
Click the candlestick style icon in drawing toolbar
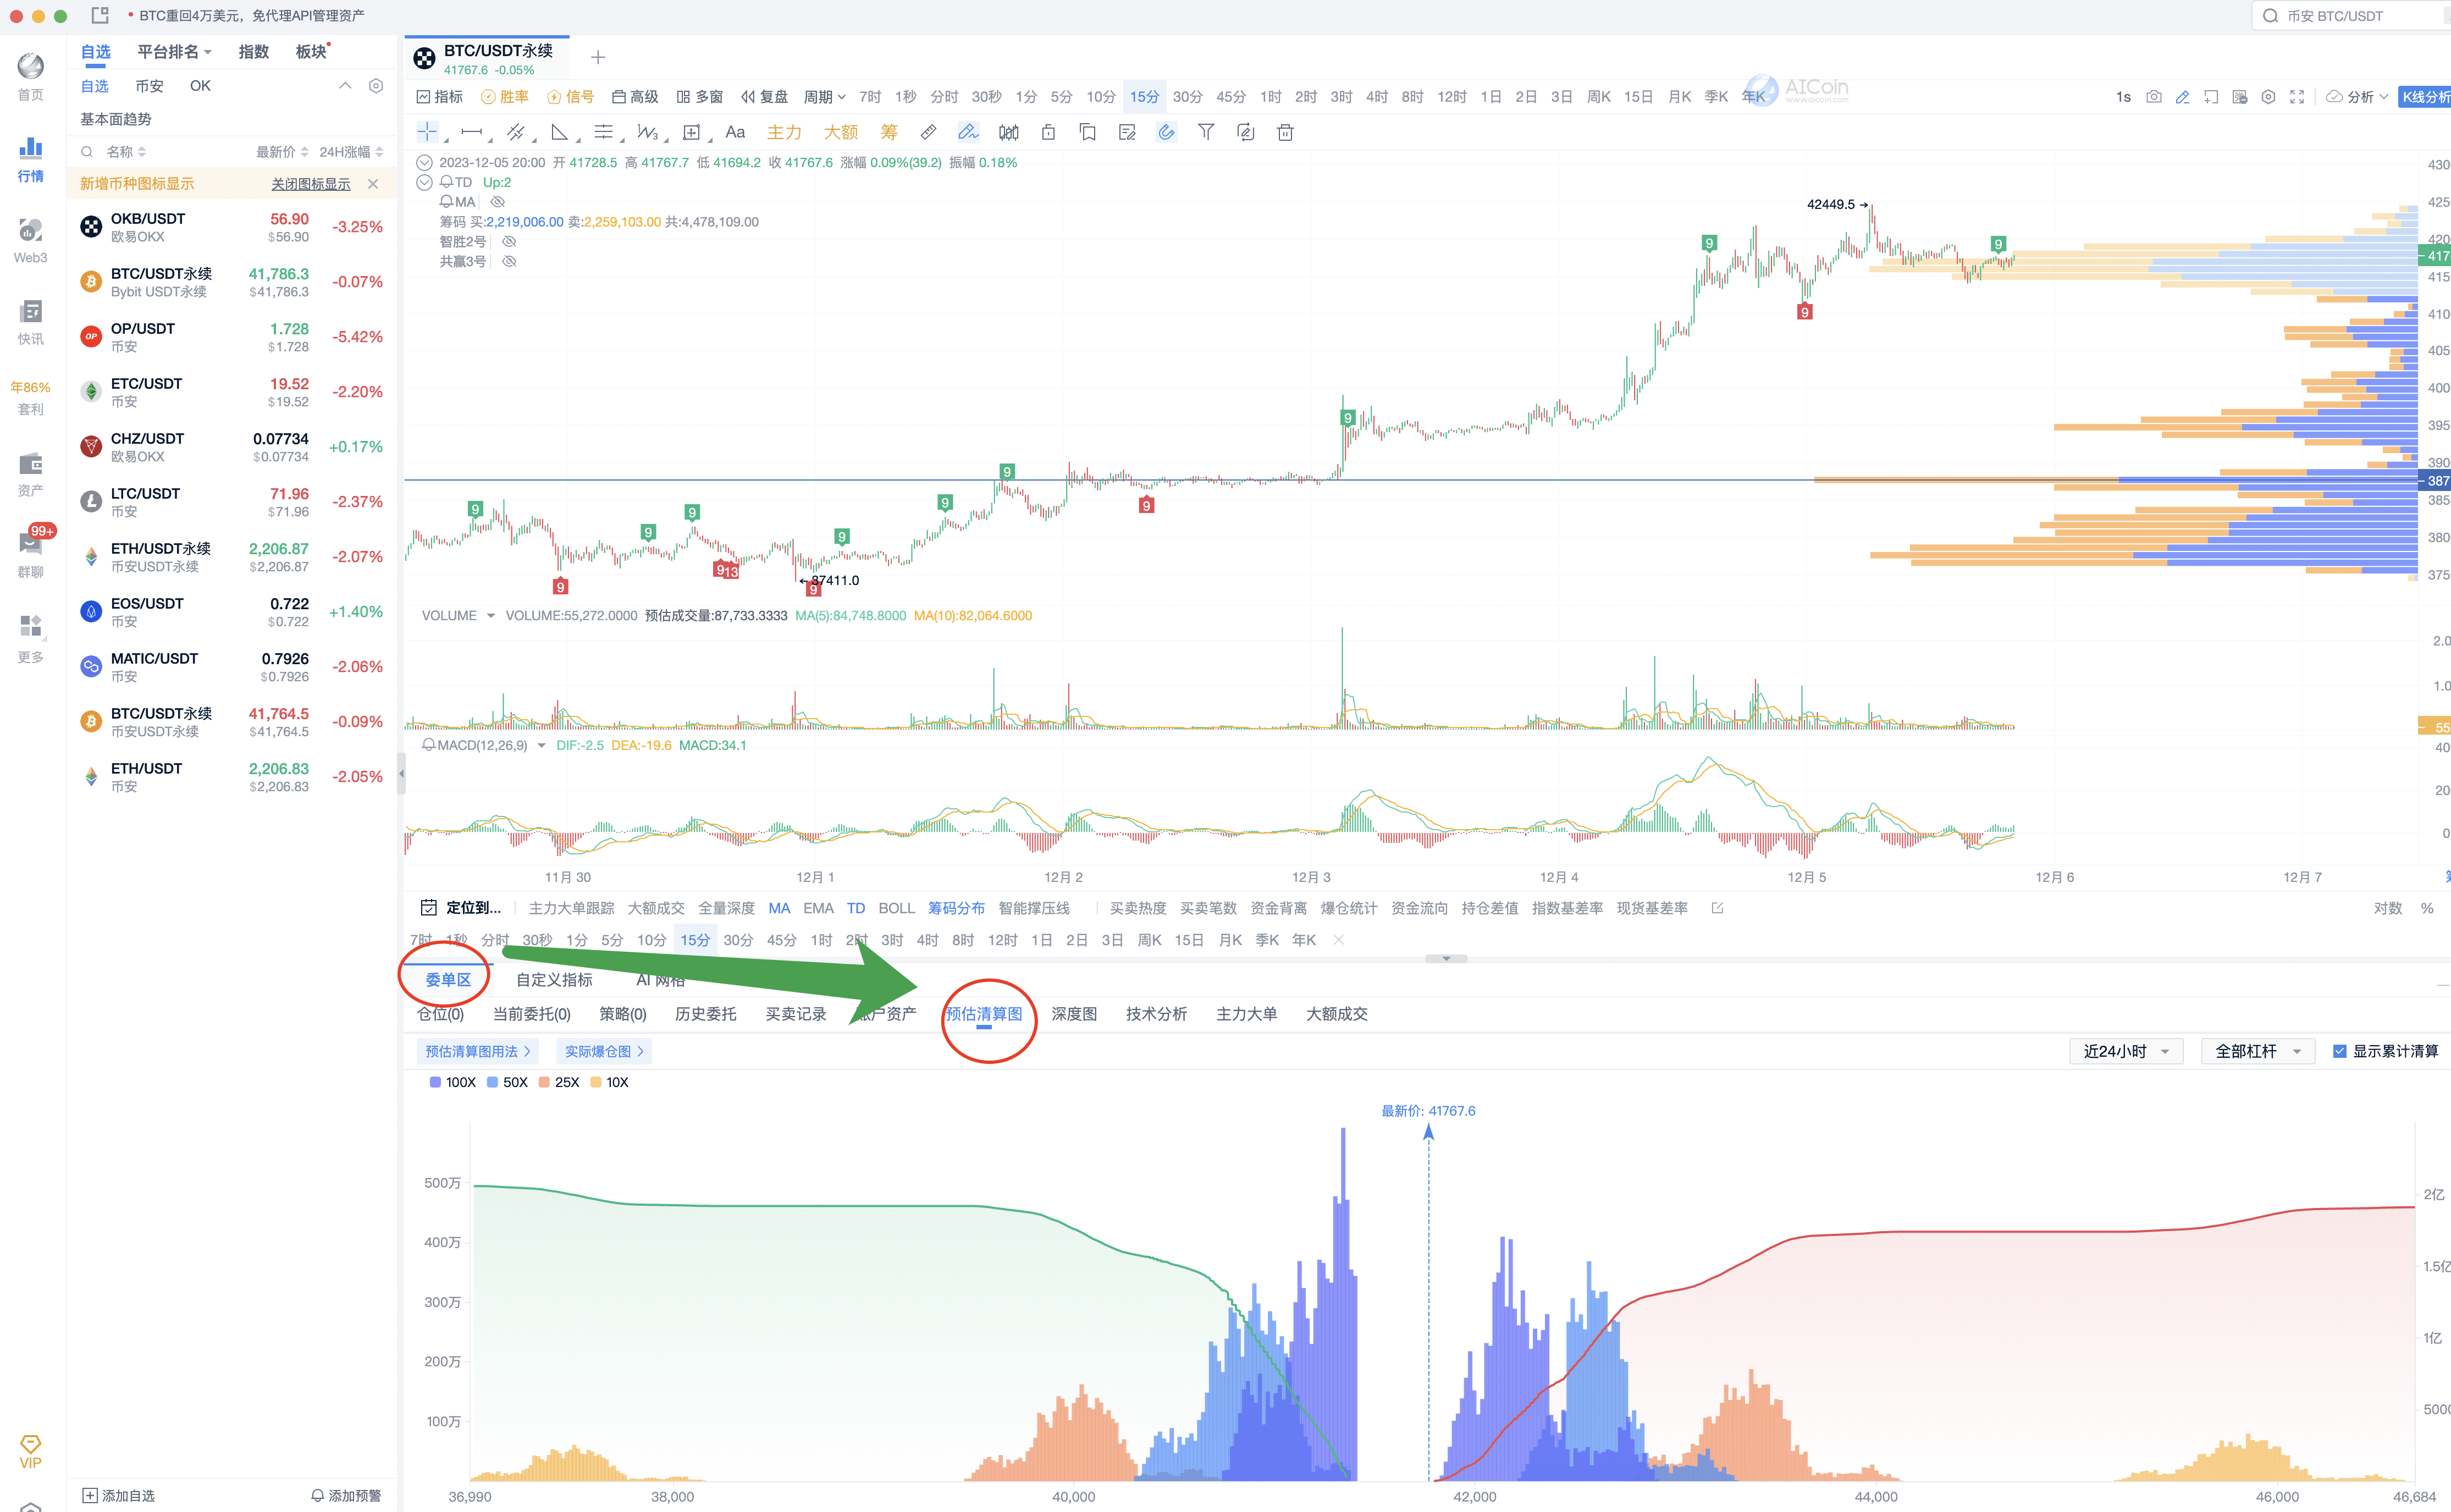point(1009,132)
